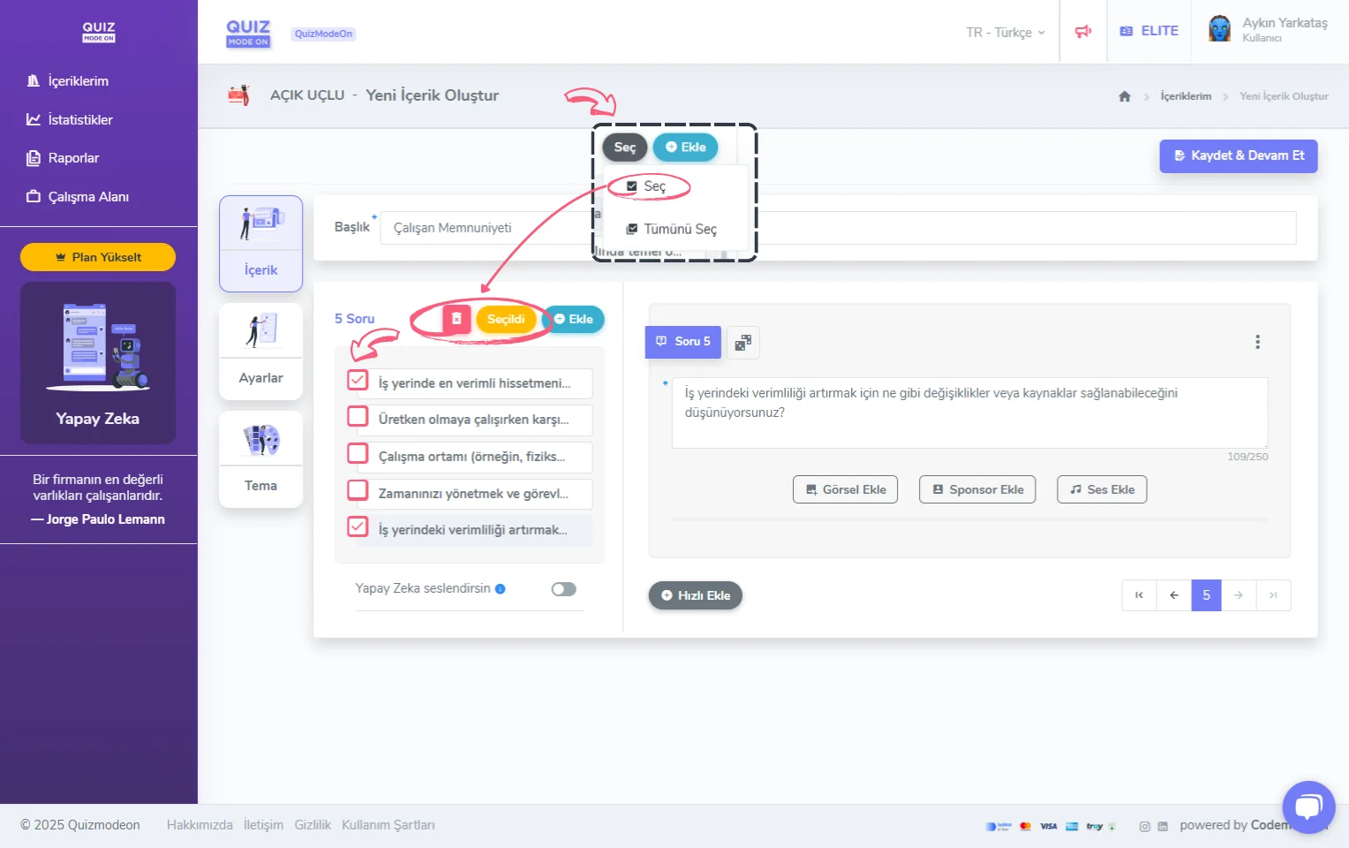Open the chat support bubble

pyautogui.click(x=1308, y=806)
